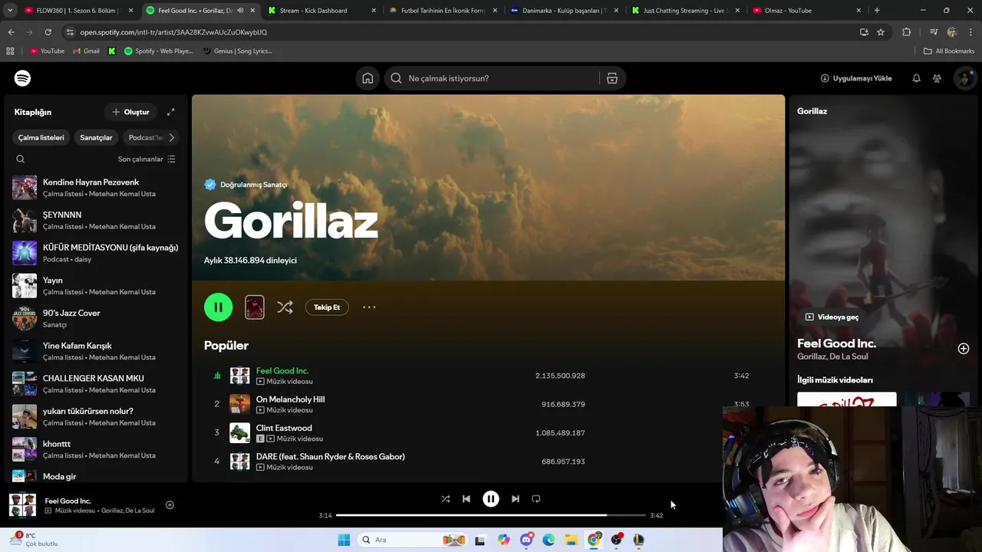The image size is (982, 552).
Task: Click Videoya geç button
Action: coord(832,317)
